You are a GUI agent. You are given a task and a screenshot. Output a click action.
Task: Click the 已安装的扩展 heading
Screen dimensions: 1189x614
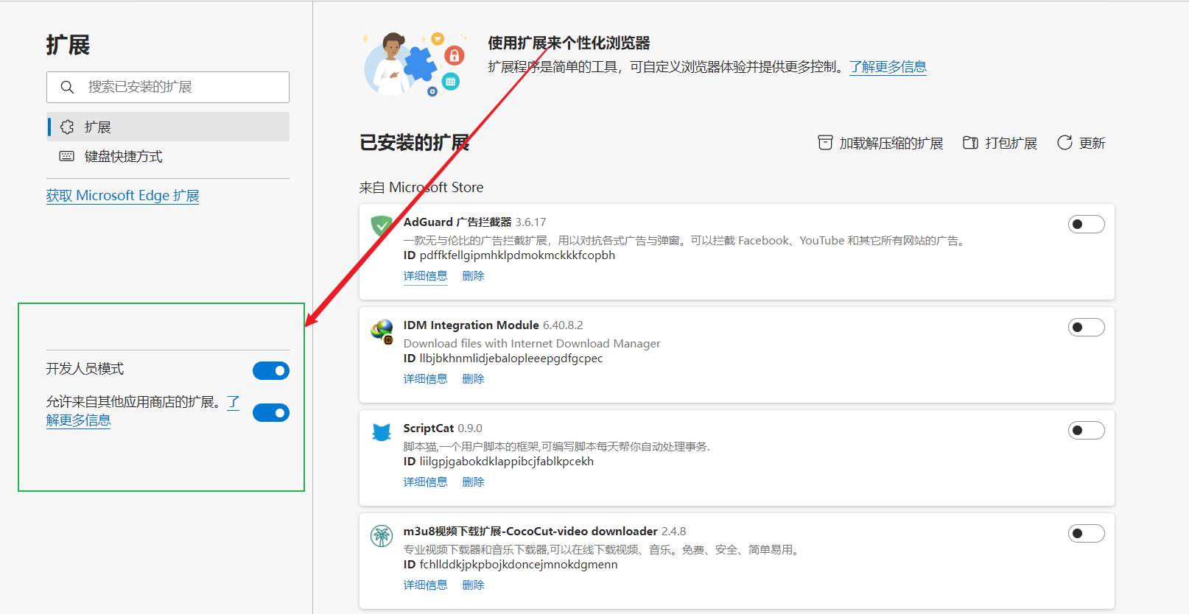coord(414,143)
